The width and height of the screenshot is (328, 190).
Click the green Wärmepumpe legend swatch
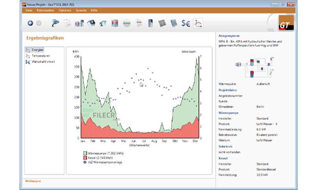pyautogui.click(x=85, y=153)
